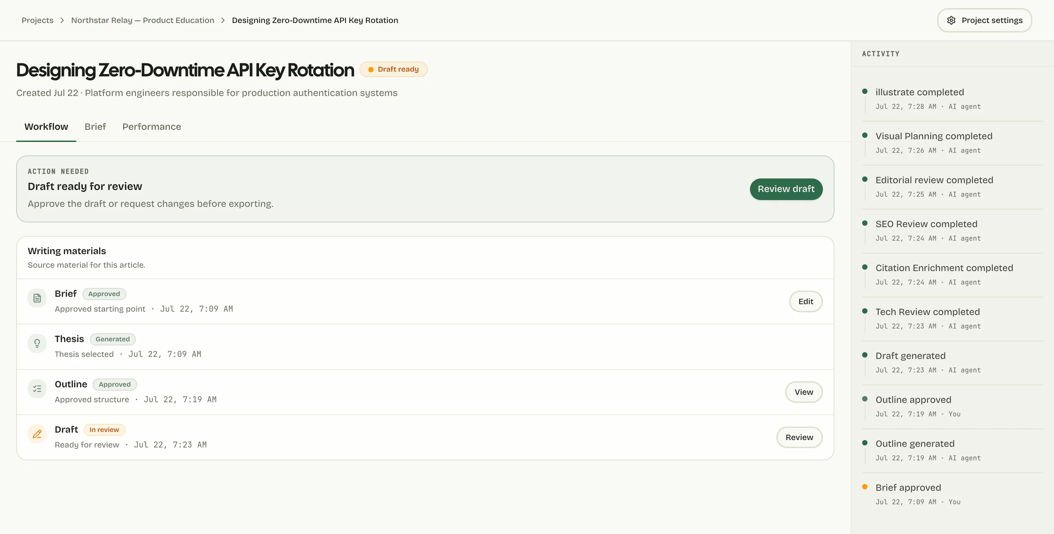Open Northstar Relay — Product Education breadcrumb
The image size is (1054, 534).
click(143, 21)
